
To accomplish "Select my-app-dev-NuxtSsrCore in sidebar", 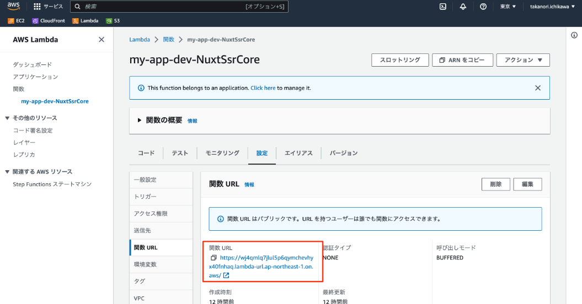I will tap(55, 101).
